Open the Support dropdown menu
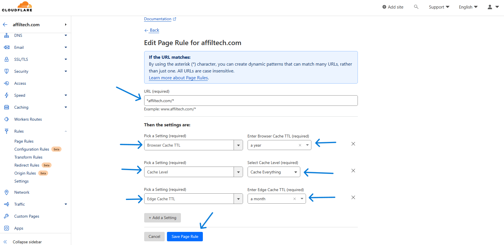504x245 pixels. (439, 7)
